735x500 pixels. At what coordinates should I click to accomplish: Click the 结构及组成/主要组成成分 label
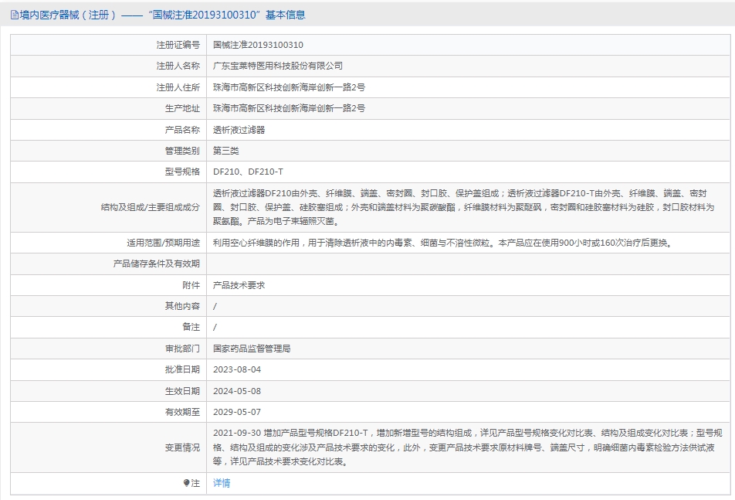point(150,207)
